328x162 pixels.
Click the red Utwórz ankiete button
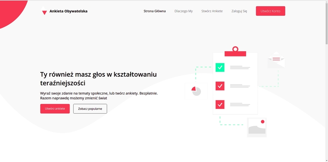55,109
